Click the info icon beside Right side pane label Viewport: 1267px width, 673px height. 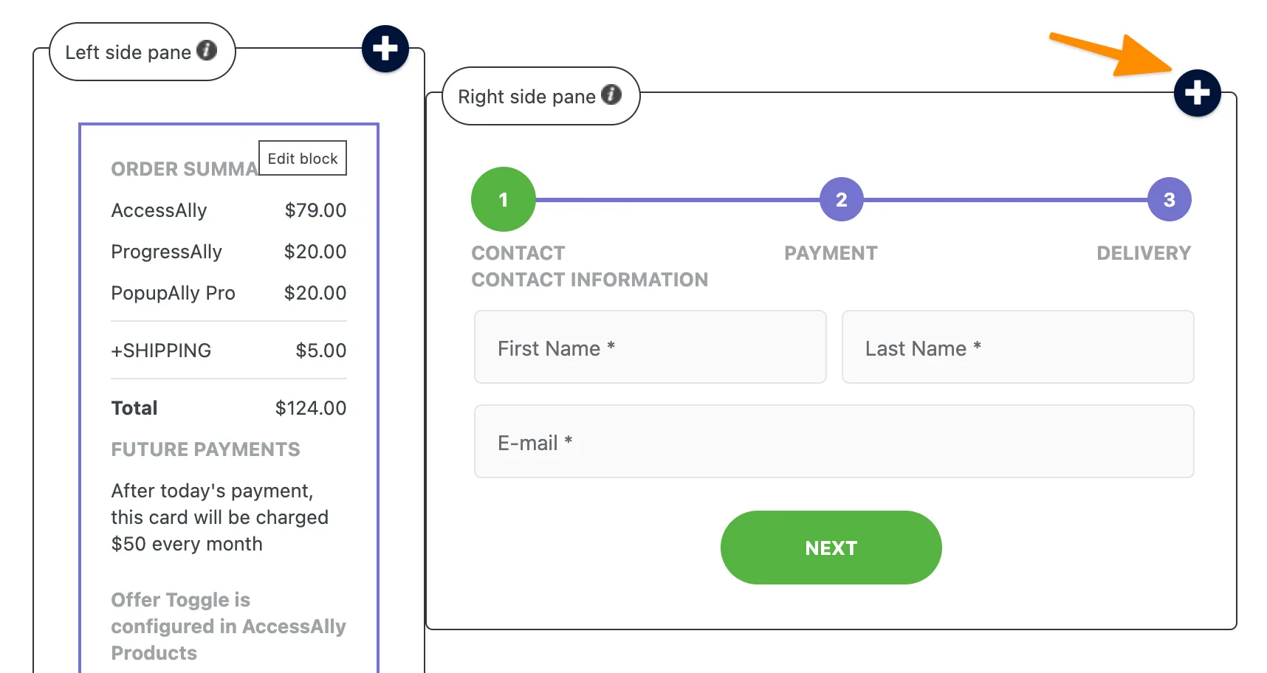point(611,94)
